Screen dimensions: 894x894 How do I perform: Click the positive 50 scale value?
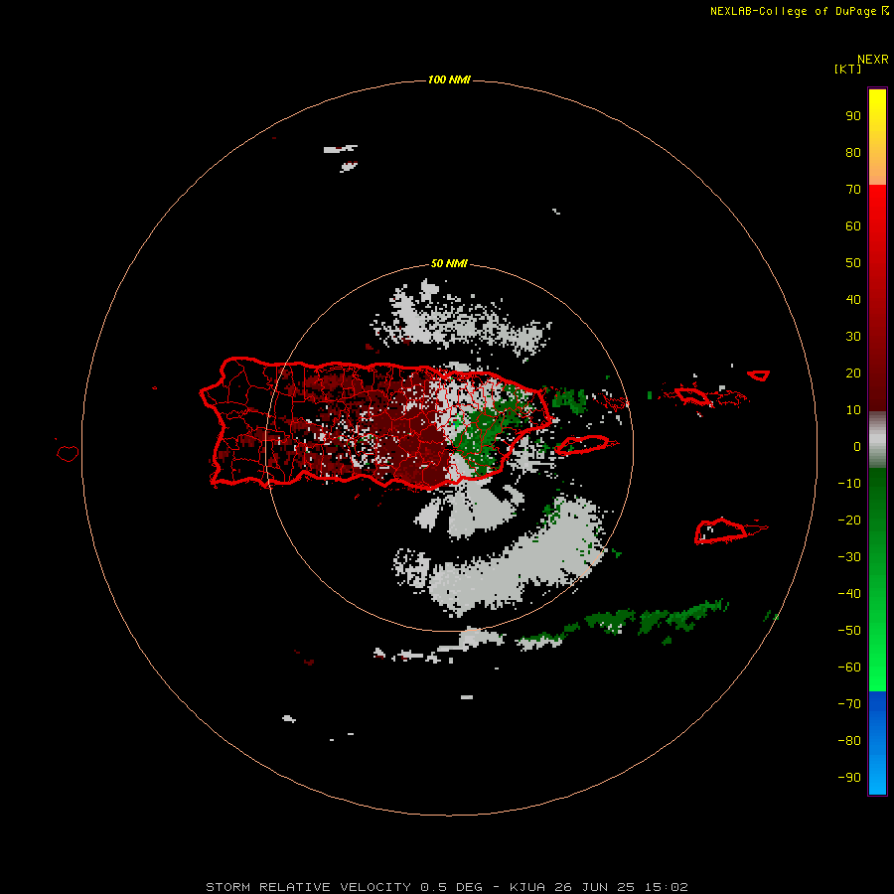click(853, 263)
